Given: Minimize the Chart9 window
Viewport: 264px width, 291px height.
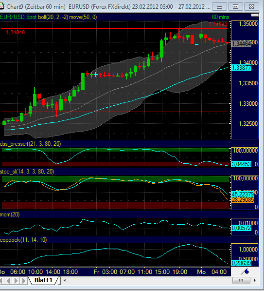Looking at the screenshot, I should 219,7.
